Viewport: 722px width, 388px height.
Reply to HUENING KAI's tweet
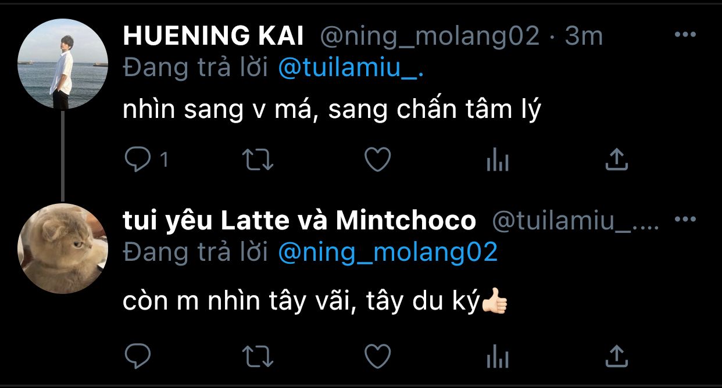click(138, 160)
